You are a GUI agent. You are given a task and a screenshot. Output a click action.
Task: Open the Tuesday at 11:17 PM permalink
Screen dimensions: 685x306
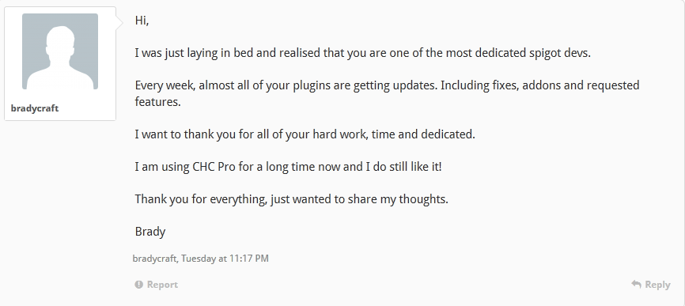(x=225, y=259)
